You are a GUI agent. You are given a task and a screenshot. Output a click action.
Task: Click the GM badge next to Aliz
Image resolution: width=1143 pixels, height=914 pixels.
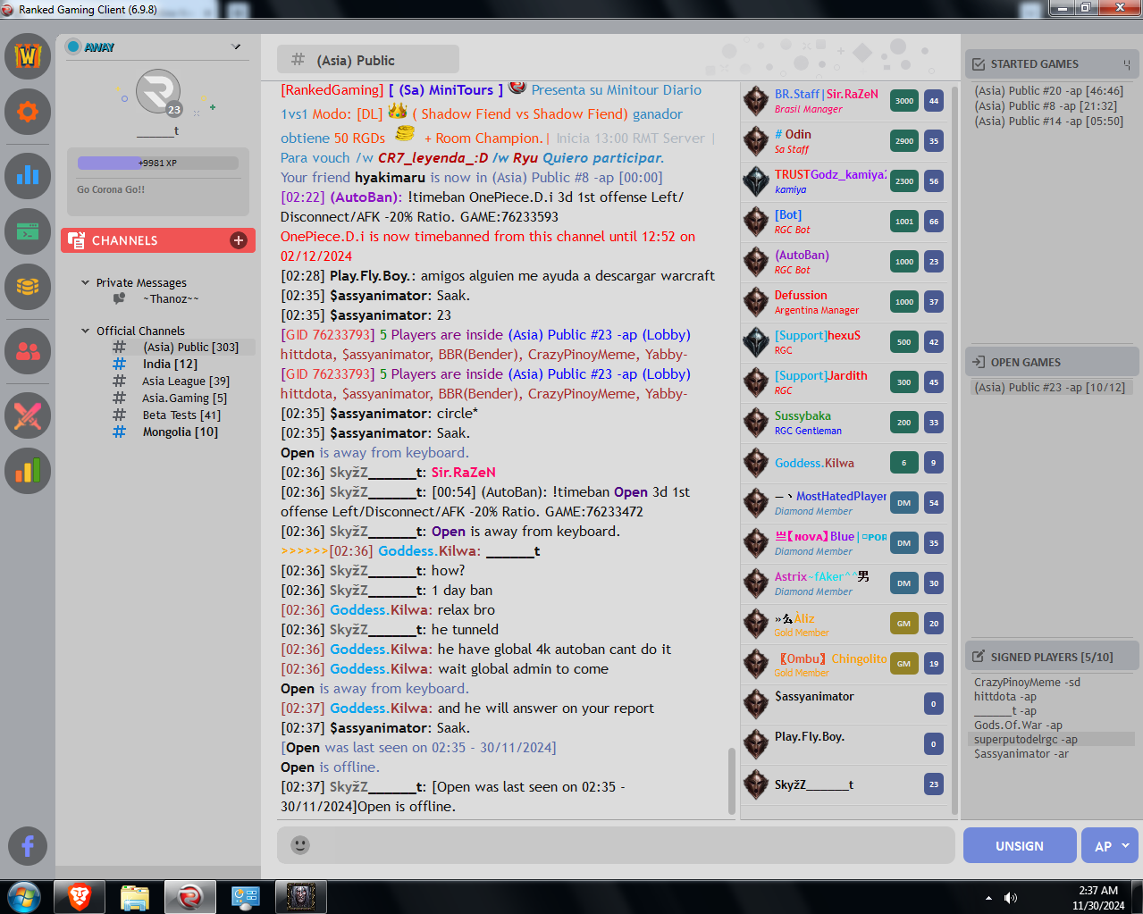(x=904, y=624)
